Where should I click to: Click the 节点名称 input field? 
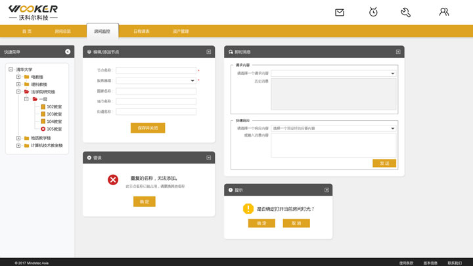(156, 70)
